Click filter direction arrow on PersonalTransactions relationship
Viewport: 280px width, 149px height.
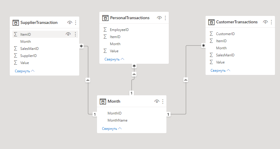coord(134,74)
